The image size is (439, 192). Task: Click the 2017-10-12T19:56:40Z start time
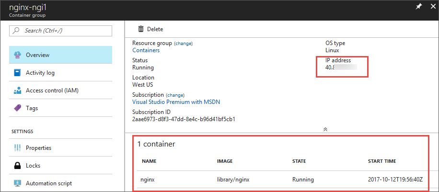pos(395,180)
